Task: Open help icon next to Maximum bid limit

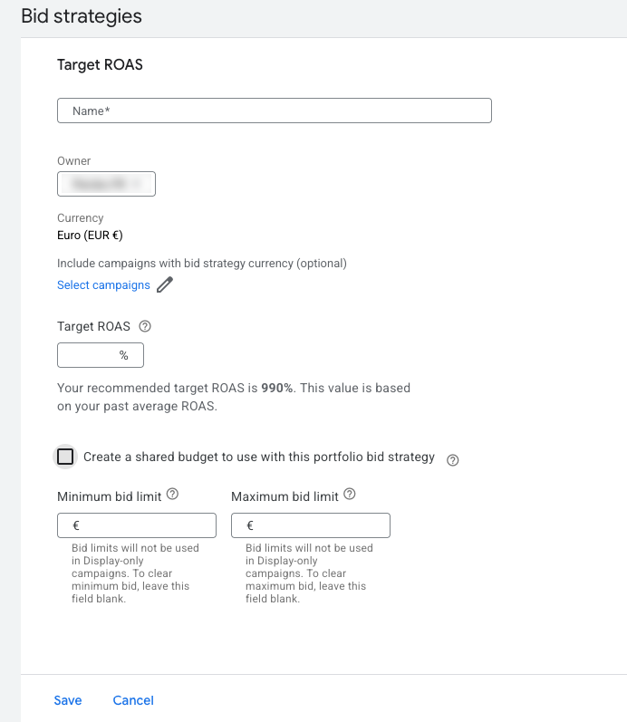Action: pyautogui.click(x=350, y=494)
